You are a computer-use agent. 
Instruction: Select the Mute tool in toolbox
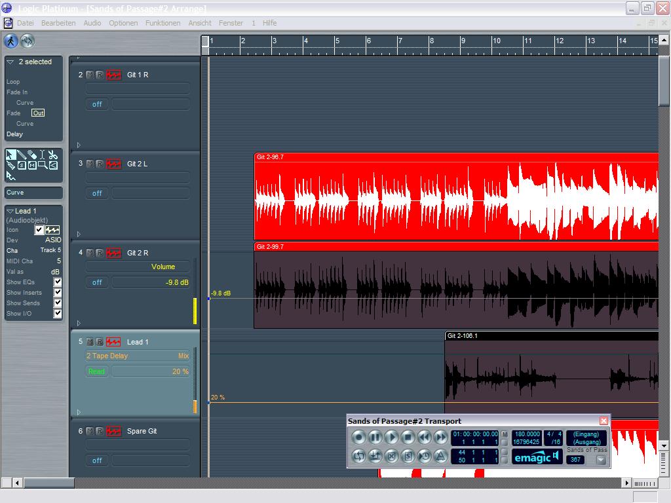coord(32,165)
